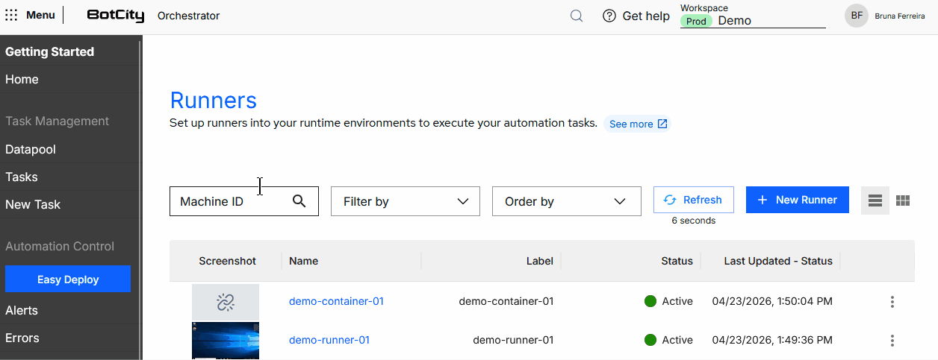The height and width of the screenshot is (360, 938).
Task: Click the Prod workspace badge
Action: [x=696, y=22]
